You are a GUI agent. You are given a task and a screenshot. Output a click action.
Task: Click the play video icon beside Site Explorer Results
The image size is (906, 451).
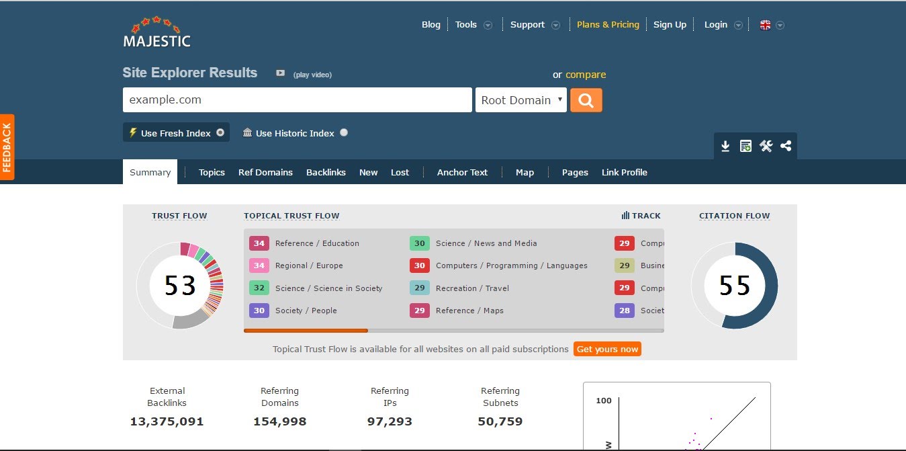(x=279, y=73)
